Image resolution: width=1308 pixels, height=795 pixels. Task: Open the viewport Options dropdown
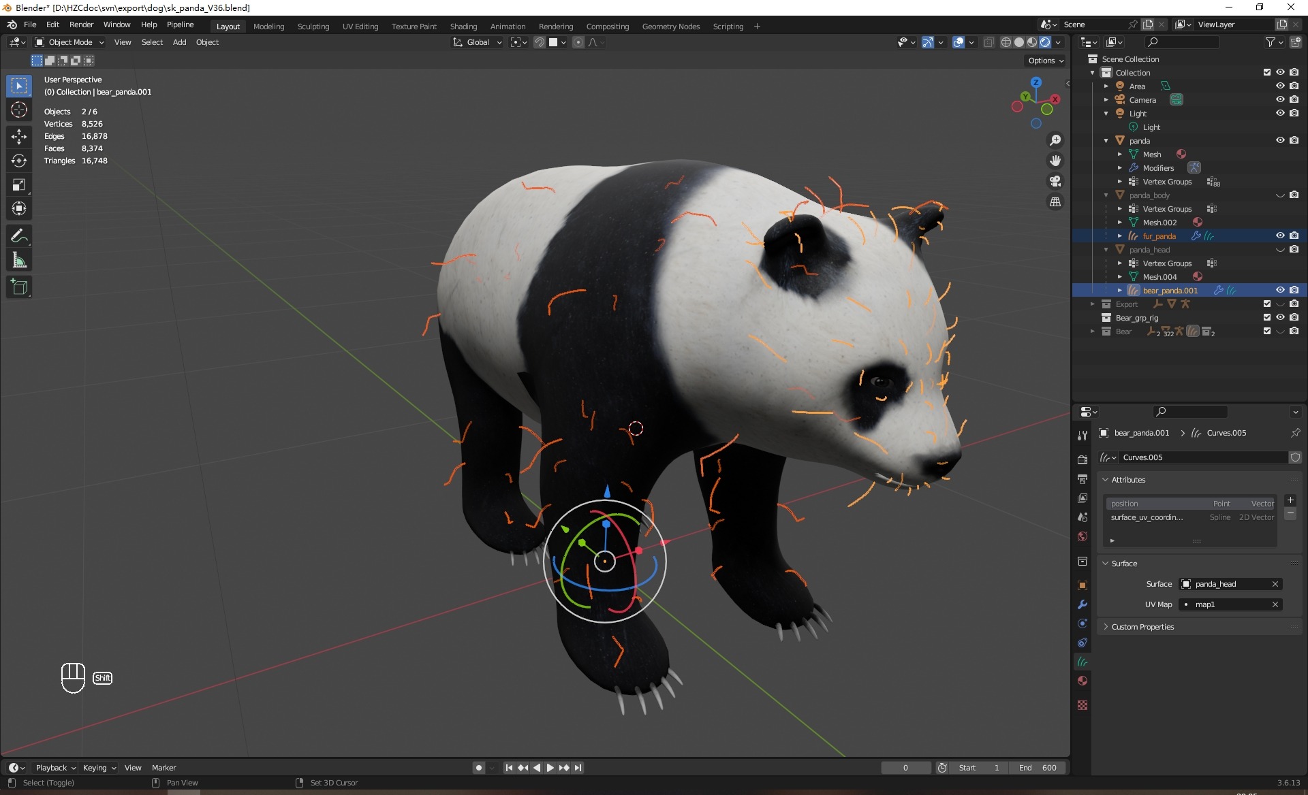tap(1046, 61)
